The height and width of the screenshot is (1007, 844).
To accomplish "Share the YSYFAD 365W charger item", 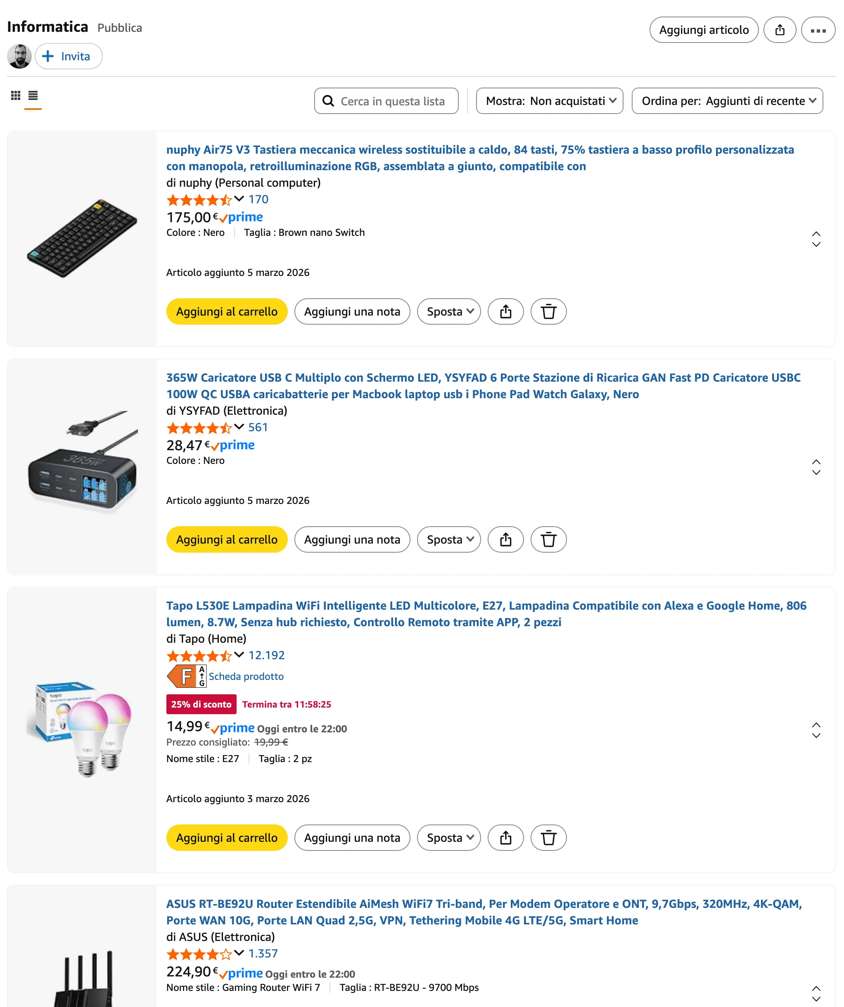I will tap(505, 539).
